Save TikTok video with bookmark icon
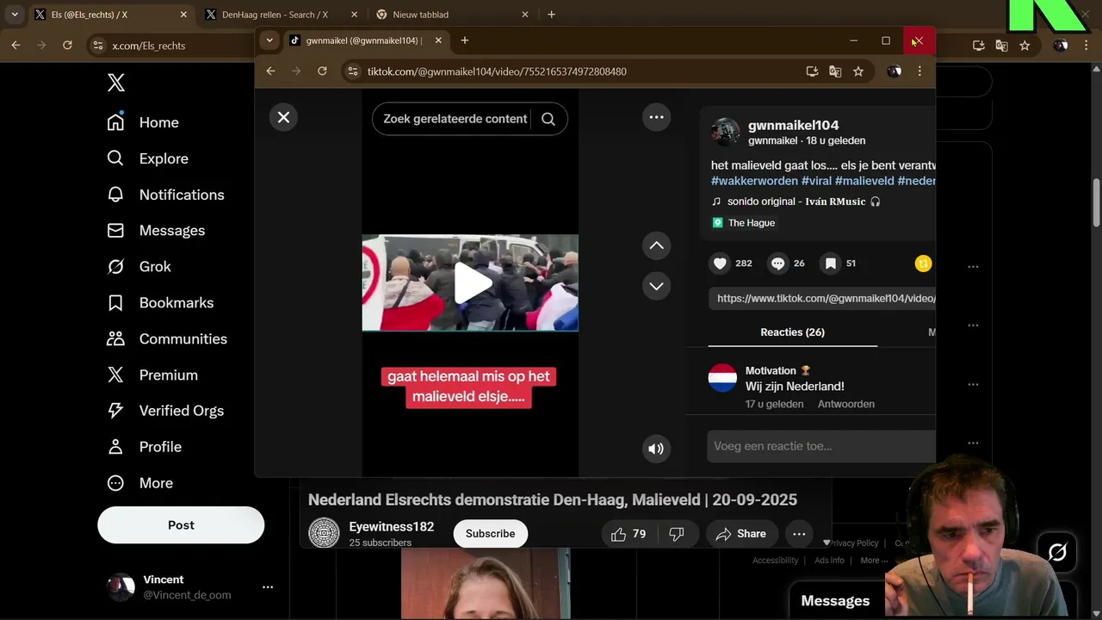The height and width of the screenshot is (620, 1102). click(x=830, y=263)
